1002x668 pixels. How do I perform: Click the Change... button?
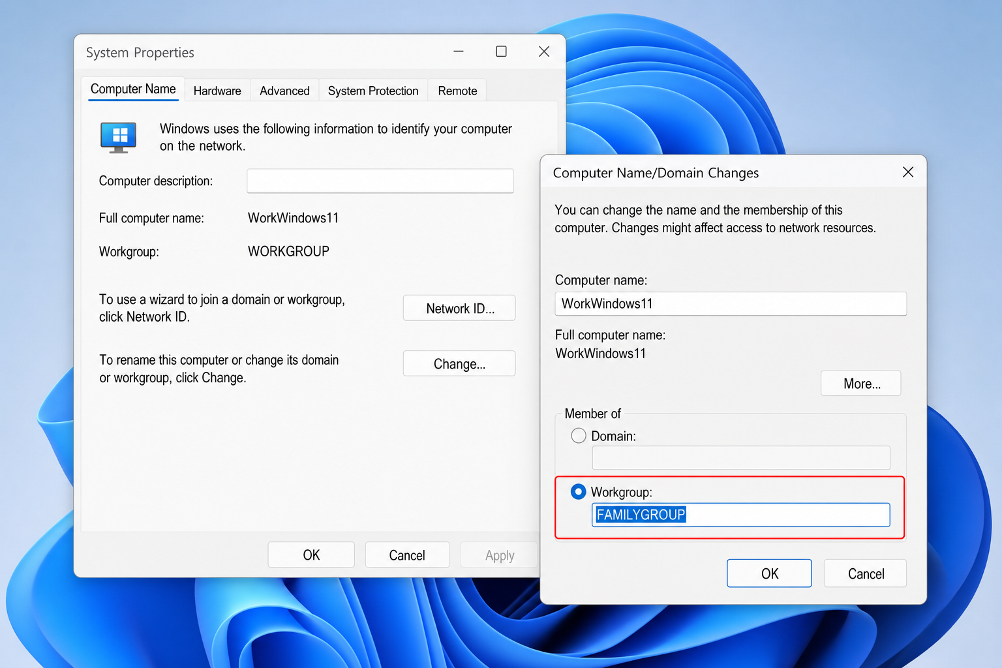459,363
